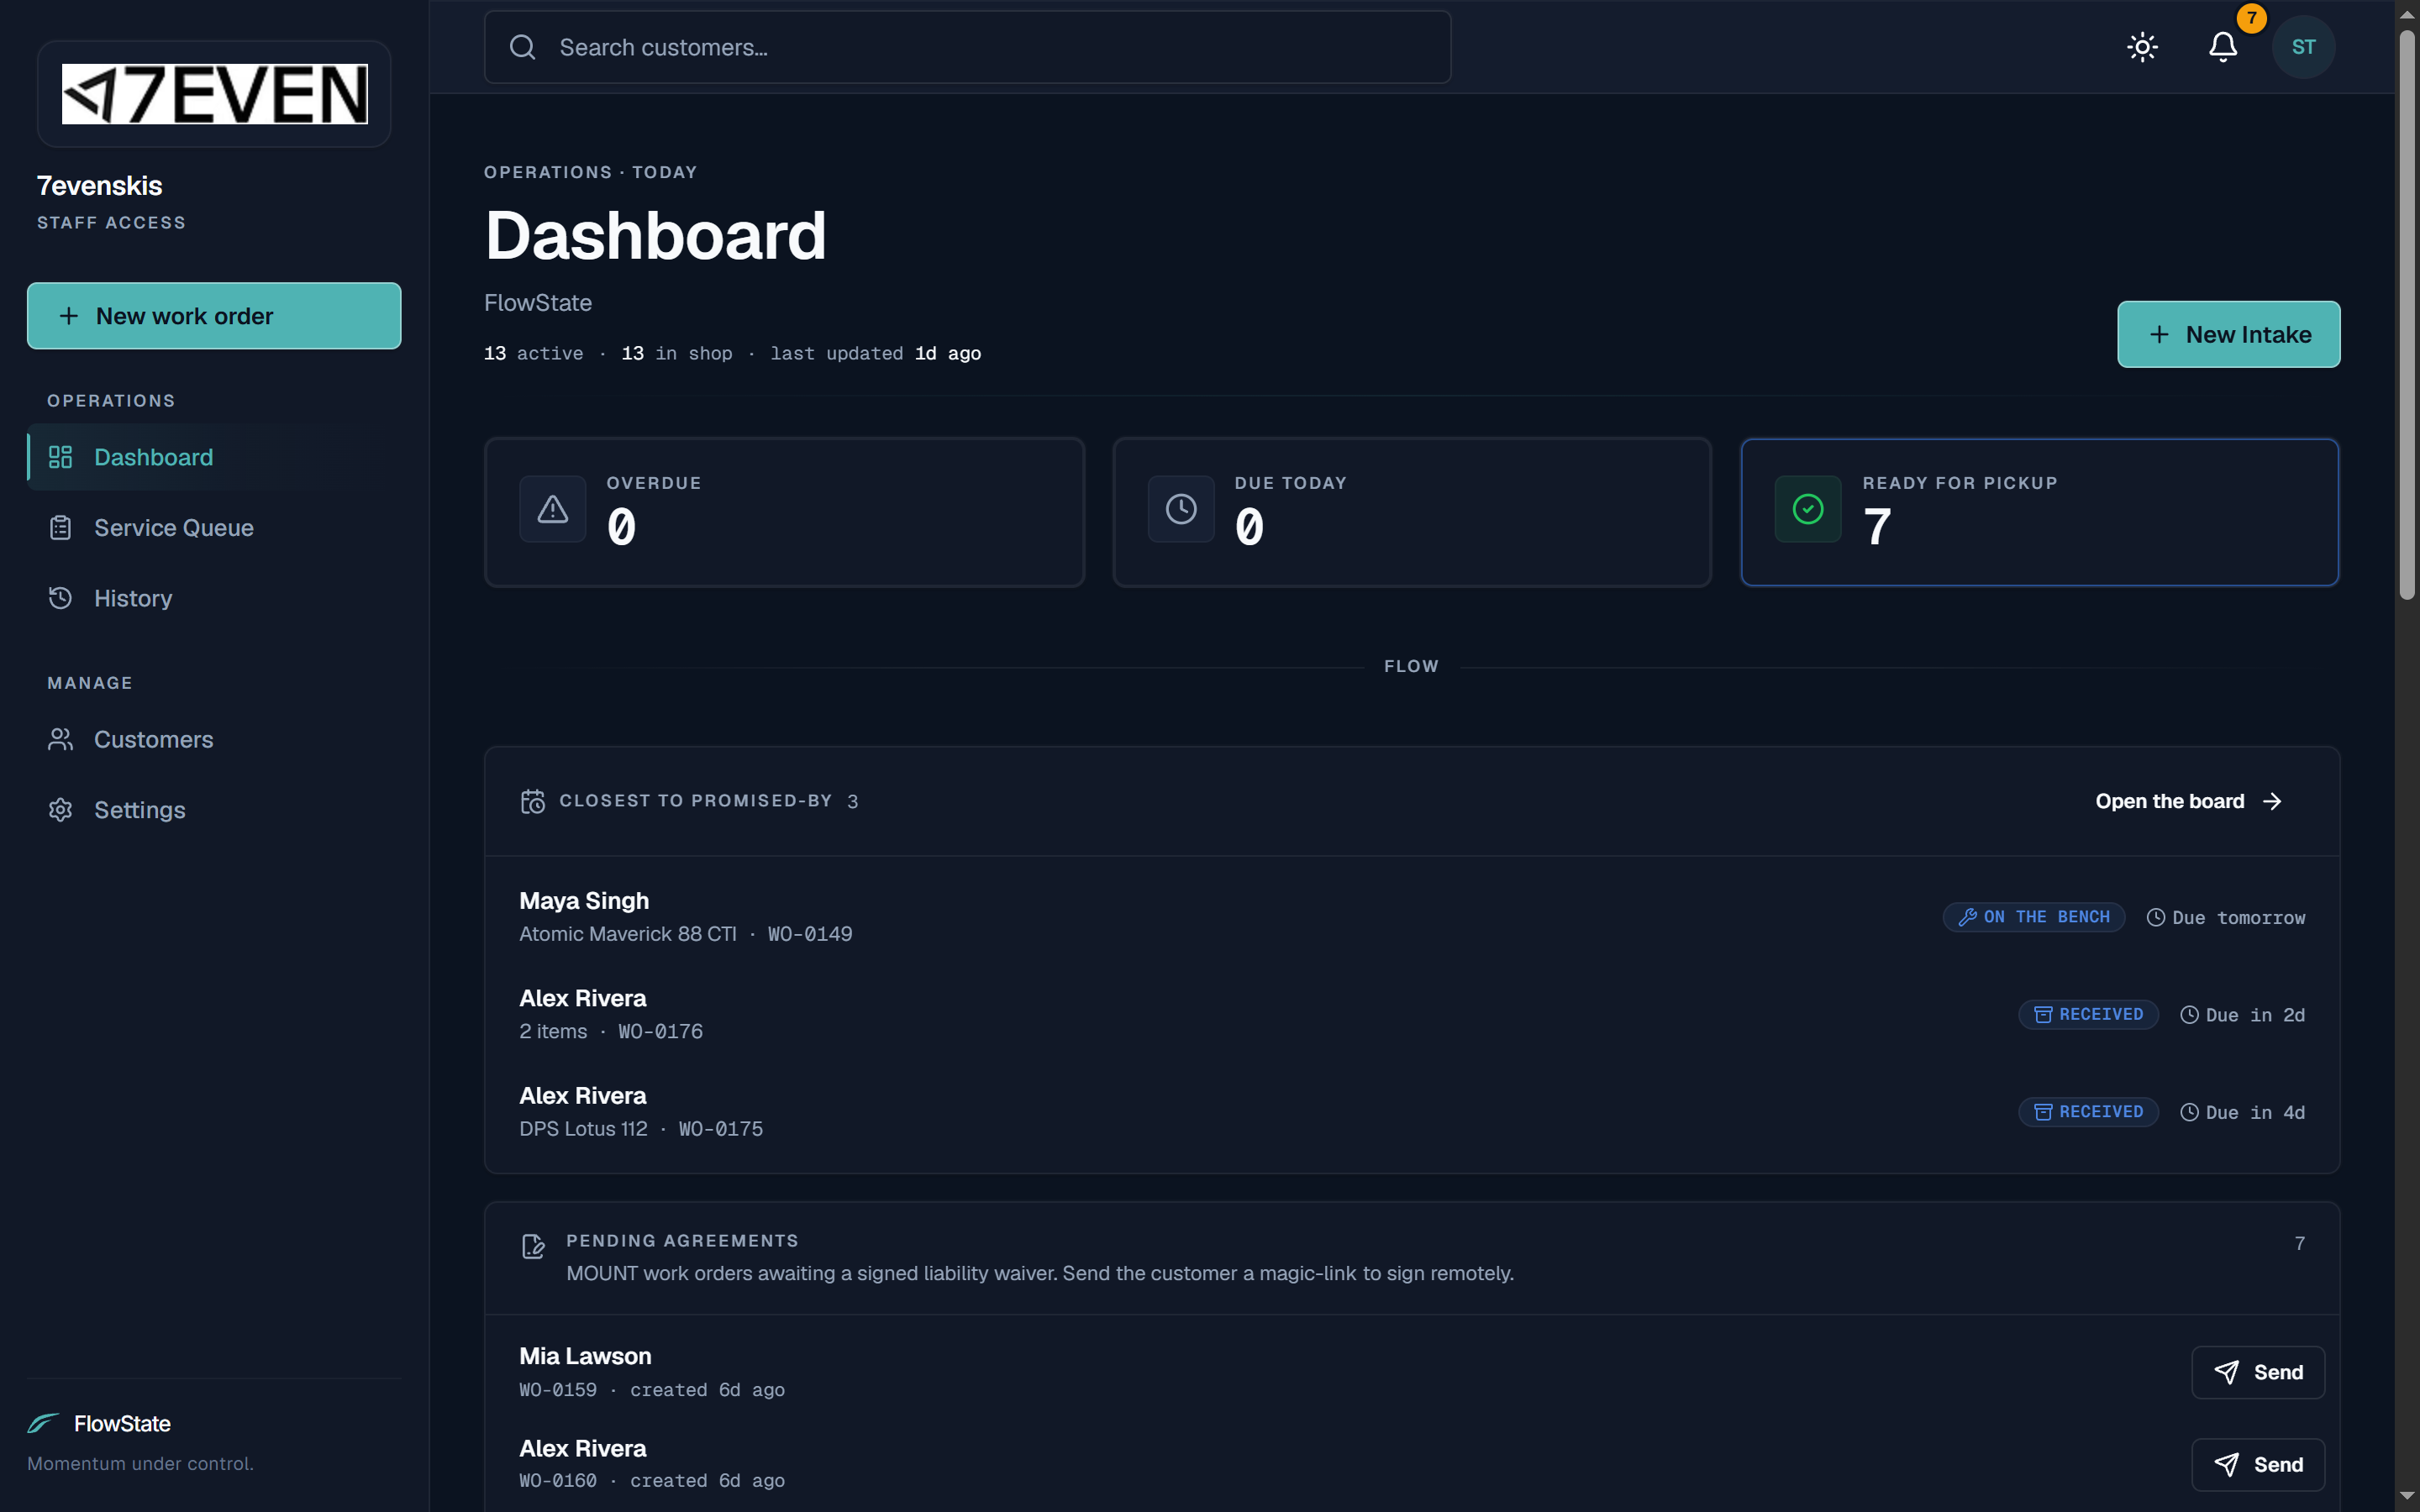
Task: Open Maya Singh work order WO-0149
Action: 1412,917
